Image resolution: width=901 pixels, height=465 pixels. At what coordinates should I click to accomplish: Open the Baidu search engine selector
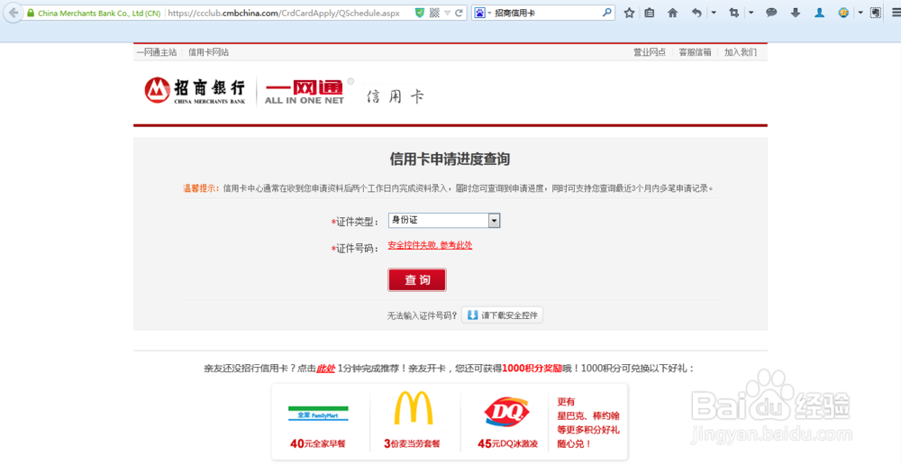(482, 13)
